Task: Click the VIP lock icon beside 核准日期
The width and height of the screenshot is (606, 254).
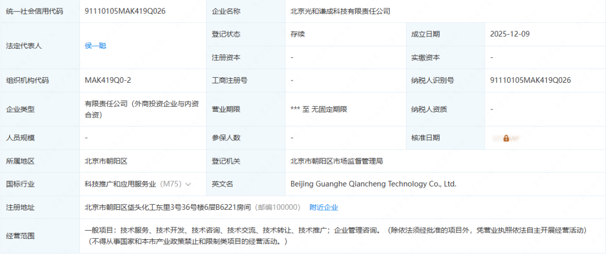Action: 506,138
